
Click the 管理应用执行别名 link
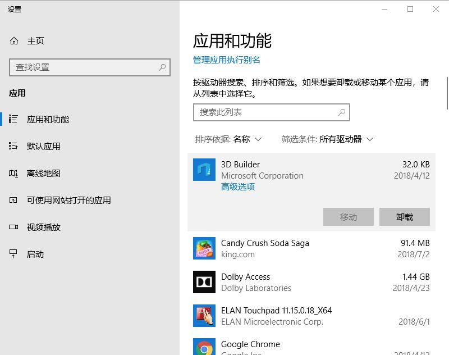click(x=227, y=60)
